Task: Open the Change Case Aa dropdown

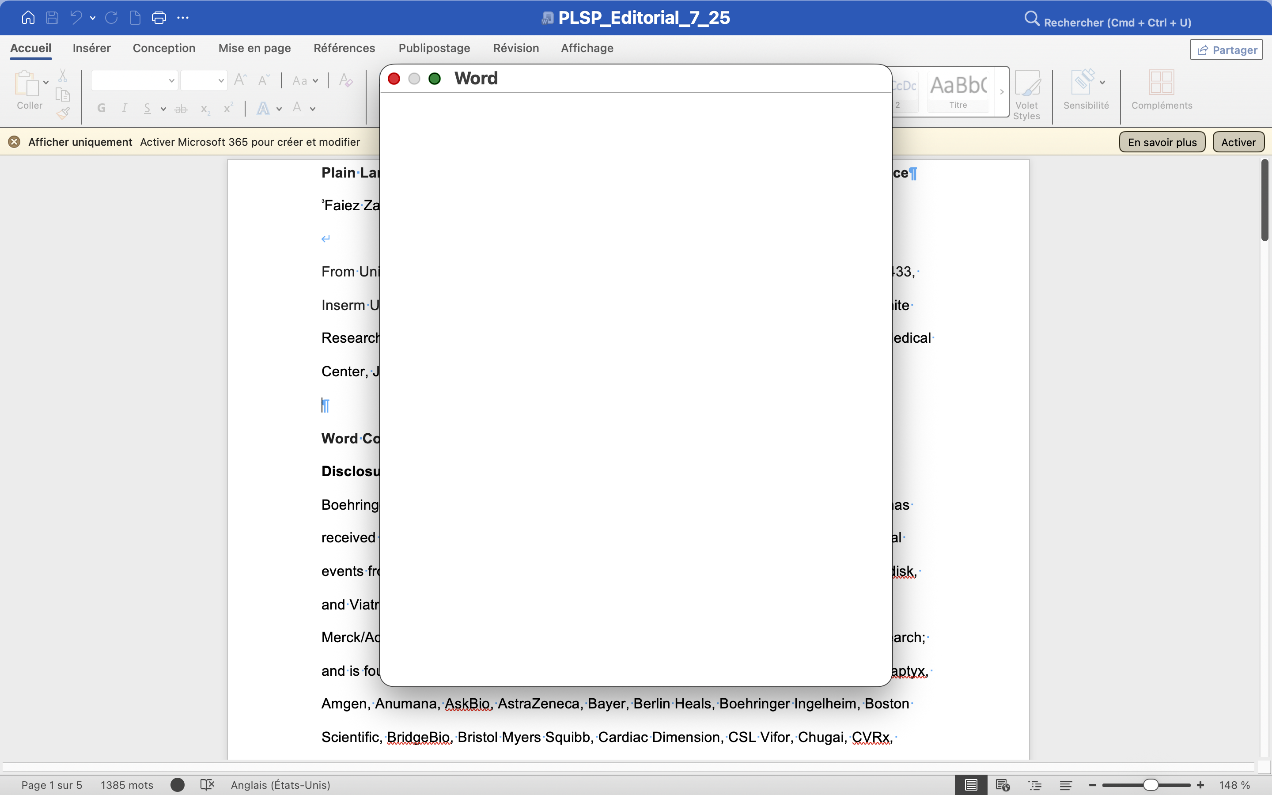Action: click(305, 80)
